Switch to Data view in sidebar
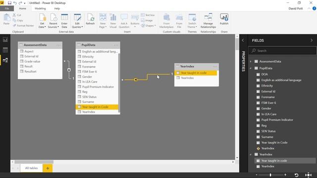The width and height of the screenshot is (317, 178). coord(5,50)
